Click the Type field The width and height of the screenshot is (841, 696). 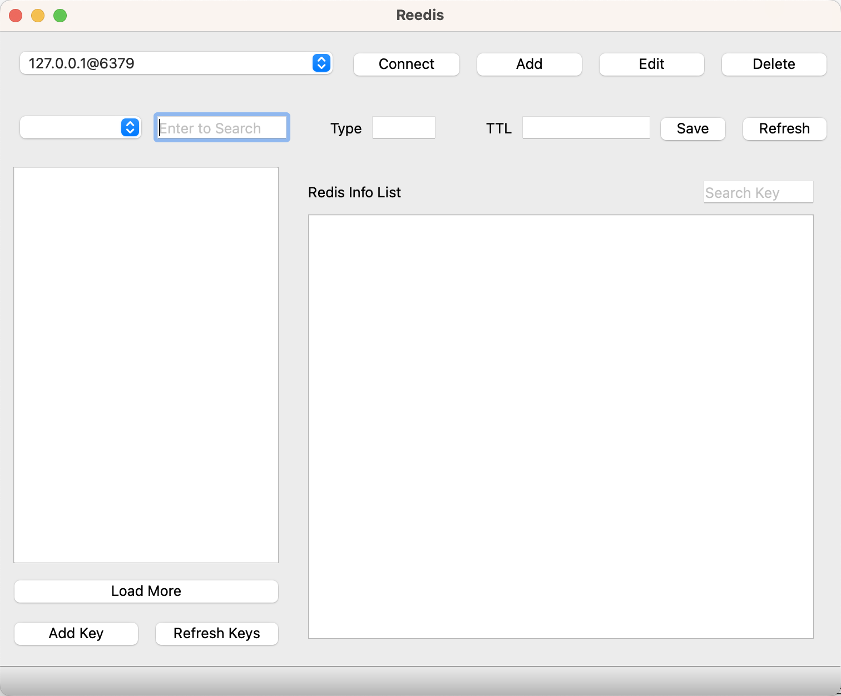click(x=404, y=128)
